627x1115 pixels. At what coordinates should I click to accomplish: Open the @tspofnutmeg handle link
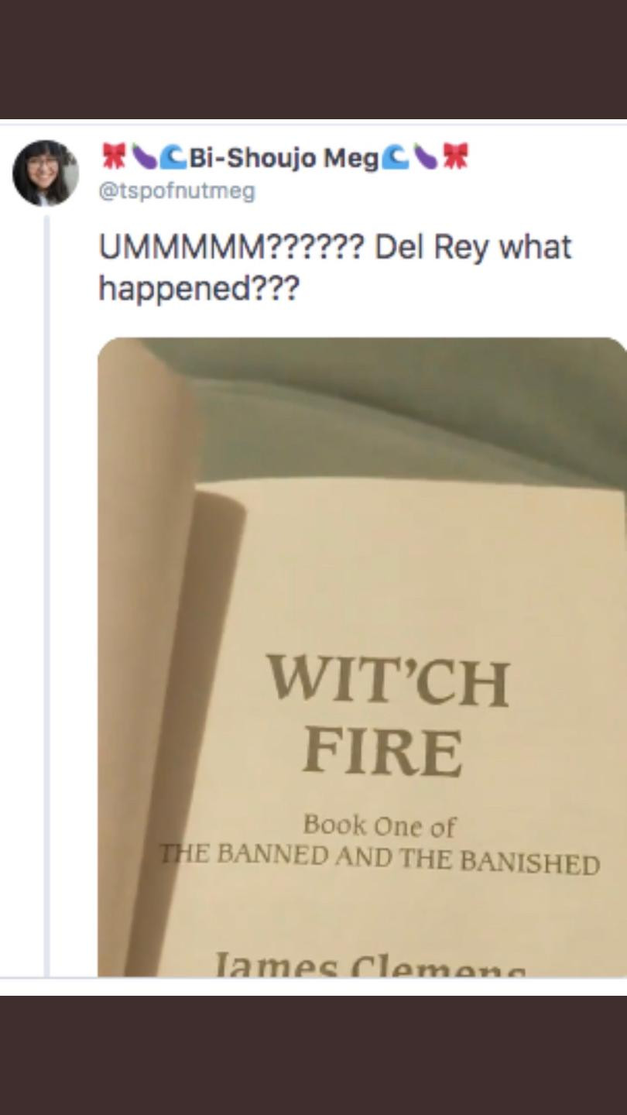click(176, 190)
